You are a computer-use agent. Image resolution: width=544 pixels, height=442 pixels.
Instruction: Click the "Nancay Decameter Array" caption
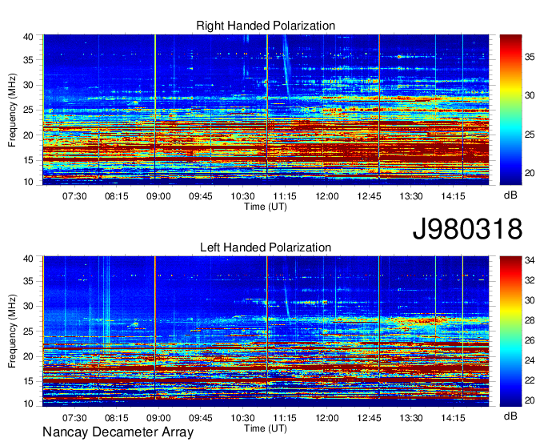pos(118,432)
